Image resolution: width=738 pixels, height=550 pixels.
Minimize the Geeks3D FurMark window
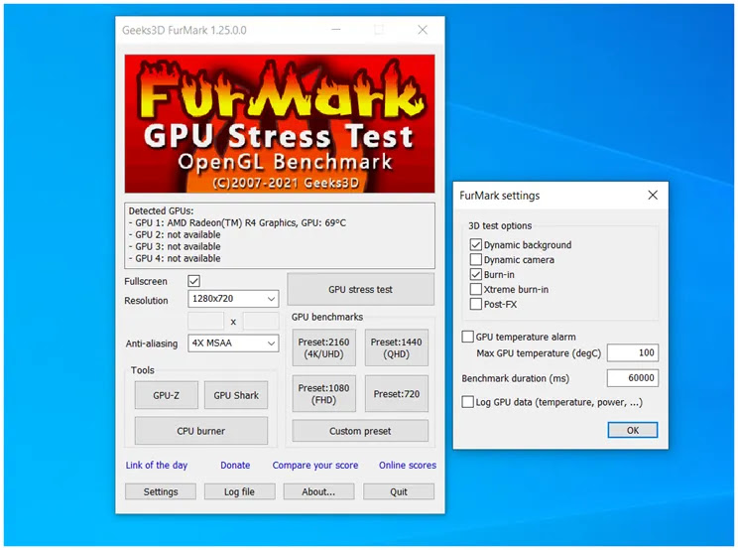(336, 30)
